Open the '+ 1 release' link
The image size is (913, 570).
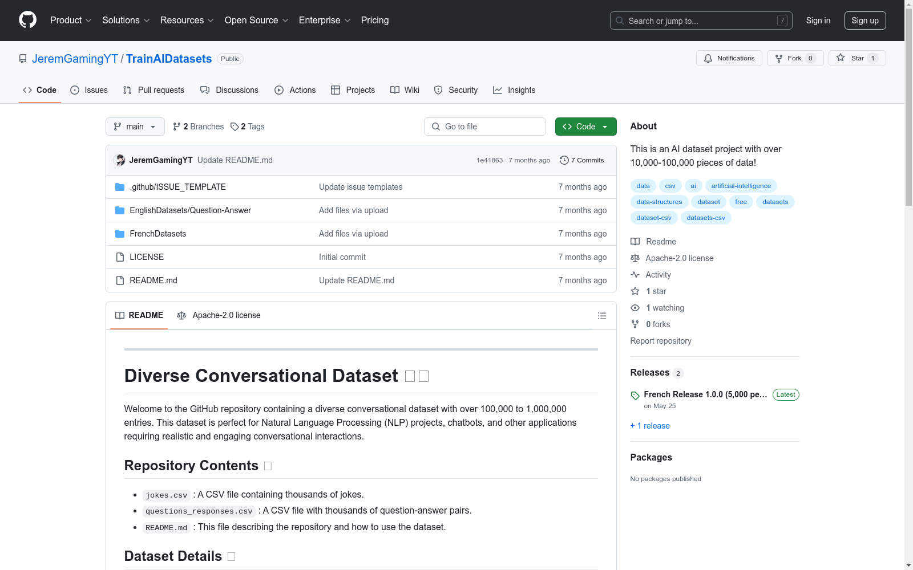coord(650,426)
